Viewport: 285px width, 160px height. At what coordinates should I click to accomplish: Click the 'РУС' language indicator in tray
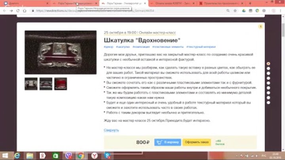pyautogui.click(x=264, y=156)
